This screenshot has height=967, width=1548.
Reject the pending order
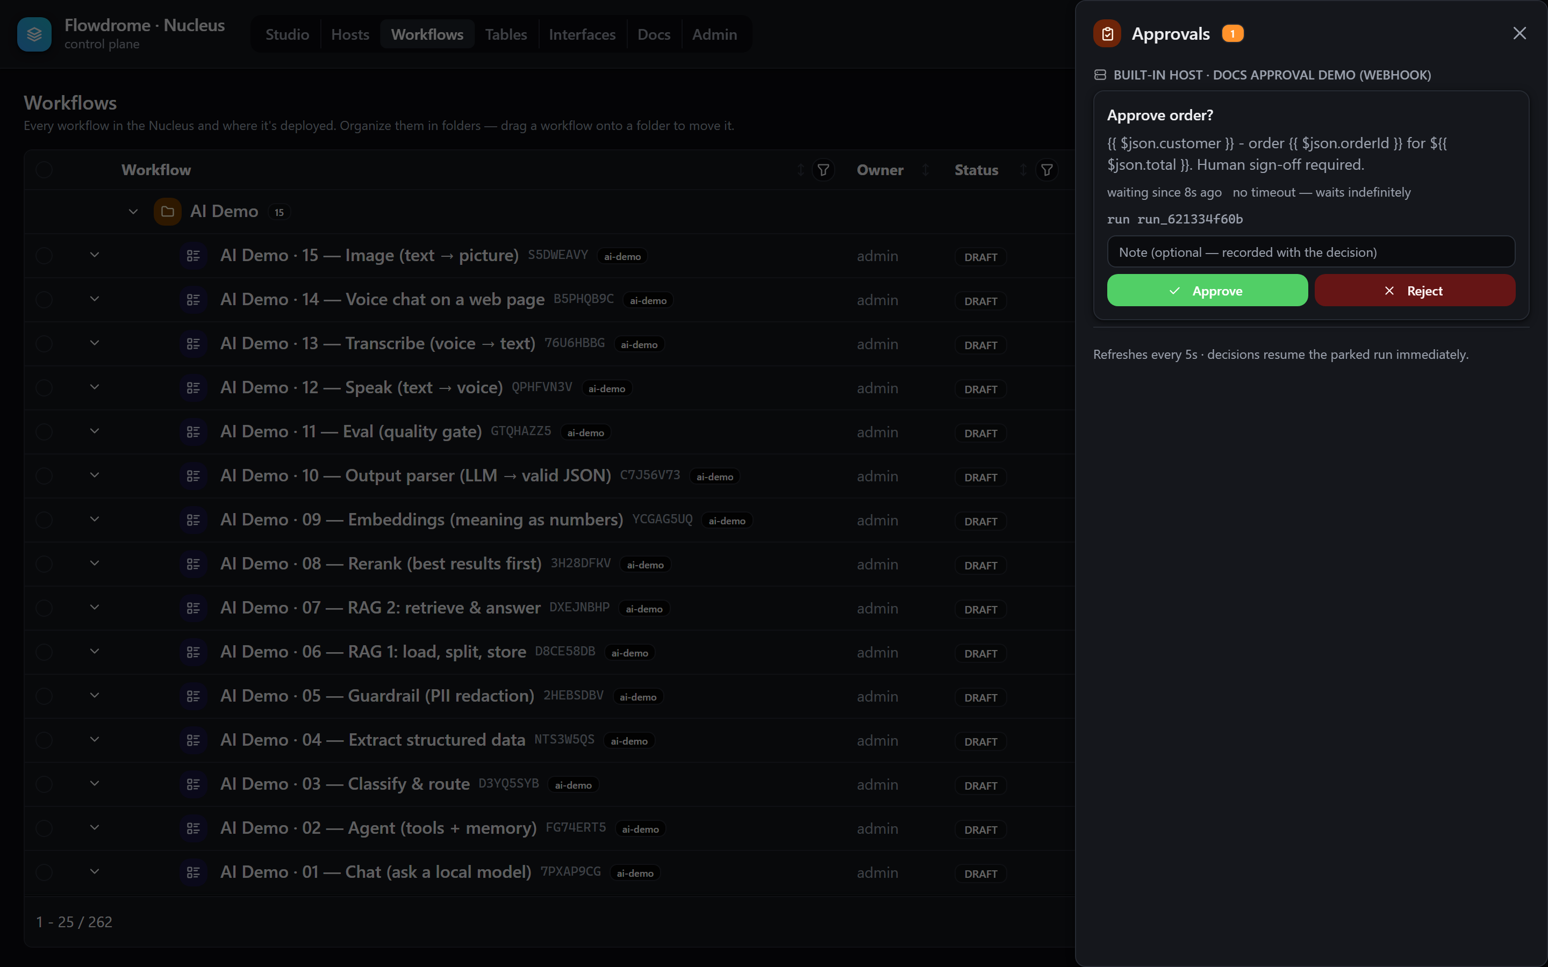click(1414, 291)
